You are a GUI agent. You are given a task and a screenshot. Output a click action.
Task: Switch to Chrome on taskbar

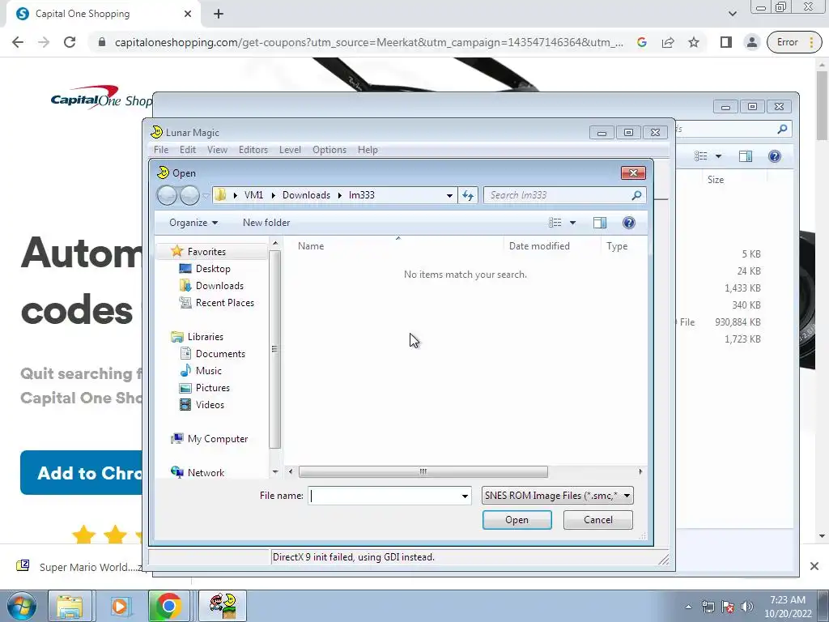(169, 606)
